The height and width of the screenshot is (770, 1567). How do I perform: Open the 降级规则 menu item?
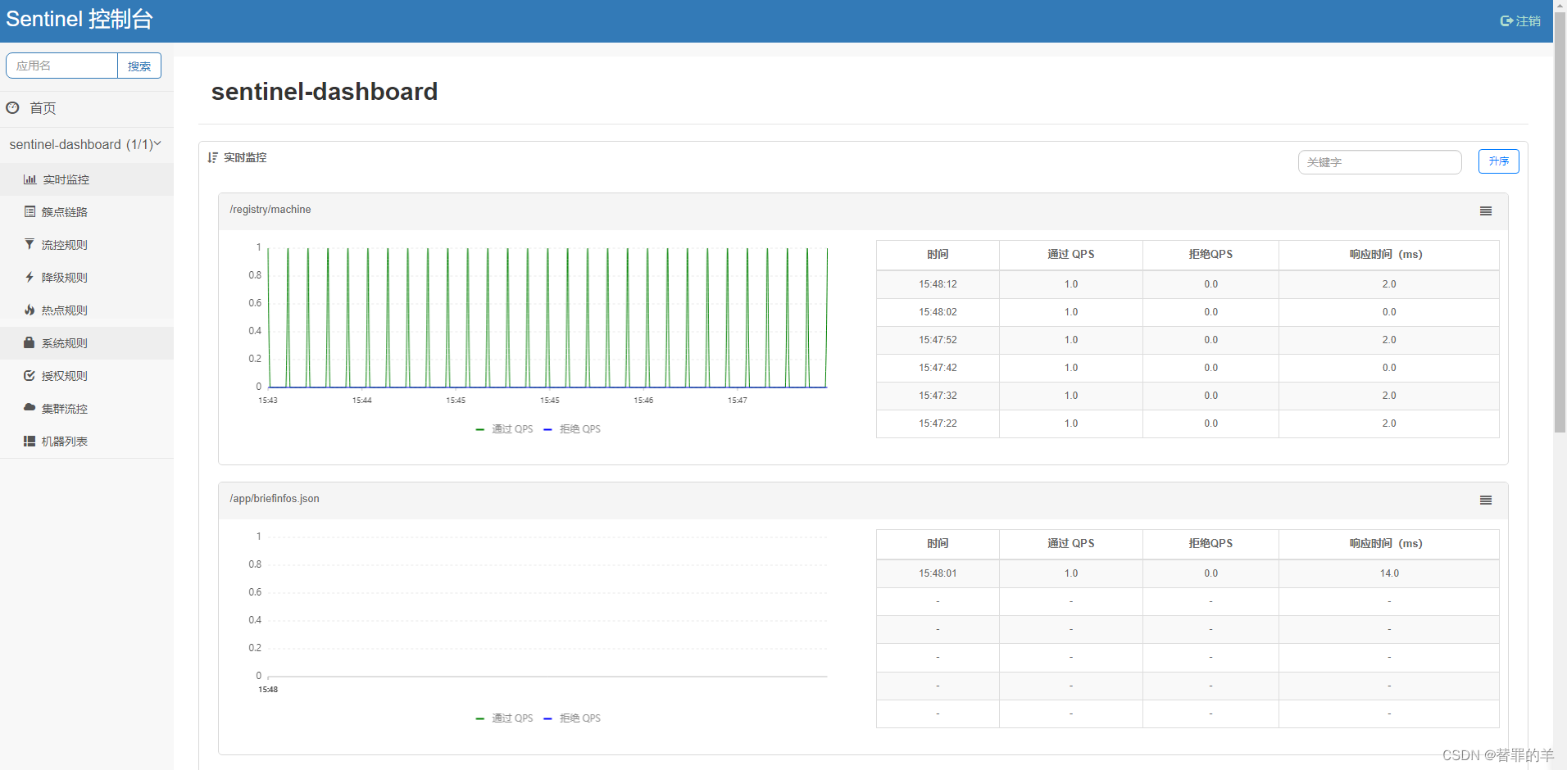click(x=86, y=278)
